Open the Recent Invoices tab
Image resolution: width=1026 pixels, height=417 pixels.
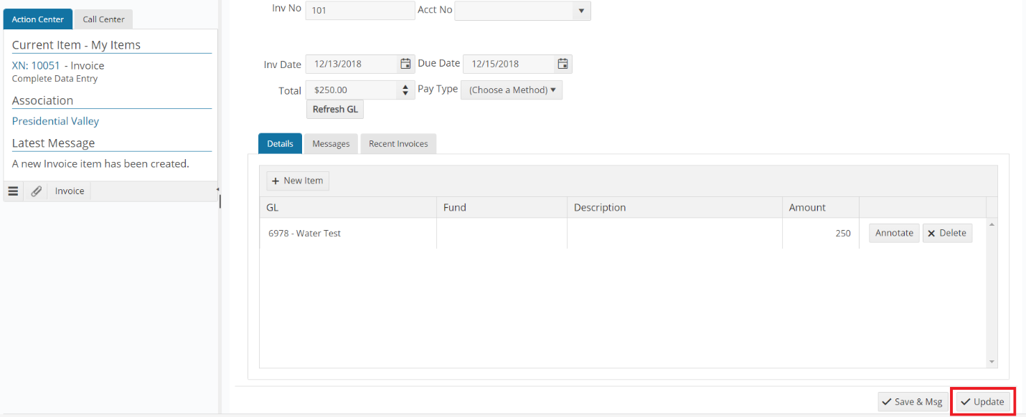pyautogui.click(x=398, y=143)
